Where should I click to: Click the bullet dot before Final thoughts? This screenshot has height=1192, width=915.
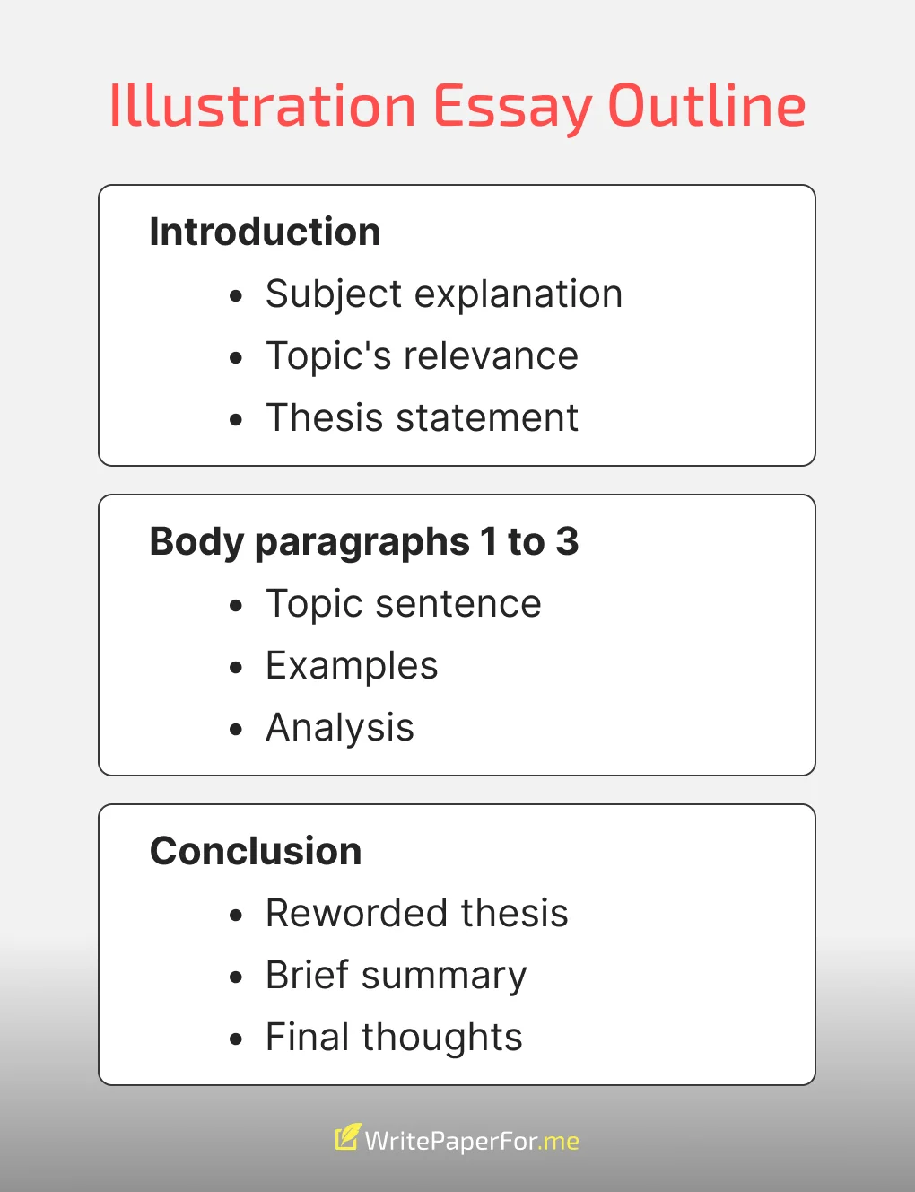(236, 1039)
